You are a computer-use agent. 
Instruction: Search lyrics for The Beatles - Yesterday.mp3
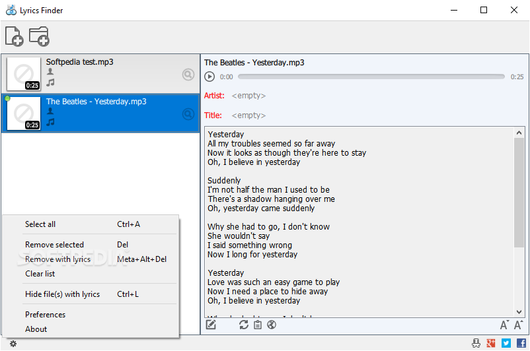click(188, 114)
